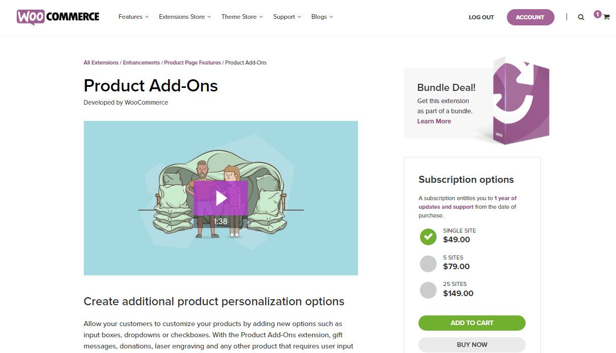Click the Buy Now button
Image resolution: width=616 pixels, height=353 pixels.
click(x=472, y=345)
